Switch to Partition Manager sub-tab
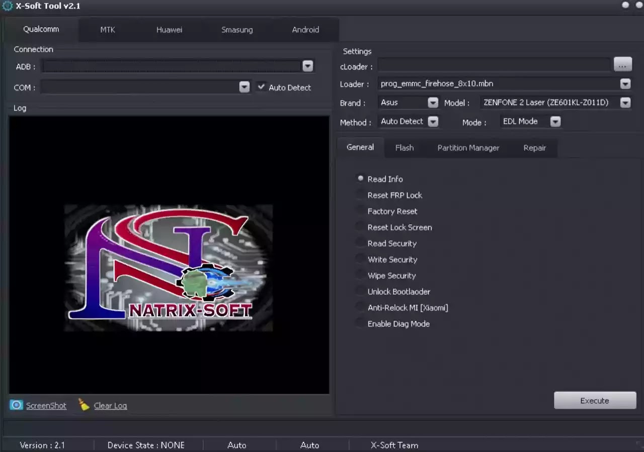Viewport: 644px width, 452px height. coord(468,148)
